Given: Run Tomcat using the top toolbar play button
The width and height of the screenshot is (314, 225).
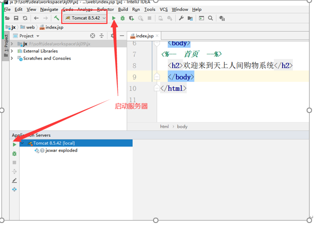Looking at the screenshot, I should point(114,18).
